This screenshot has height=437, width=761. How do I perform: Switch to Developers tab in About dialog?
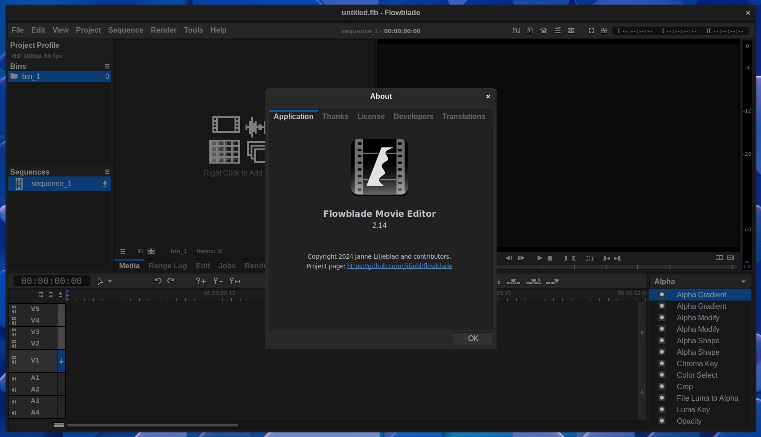(413, 116)
